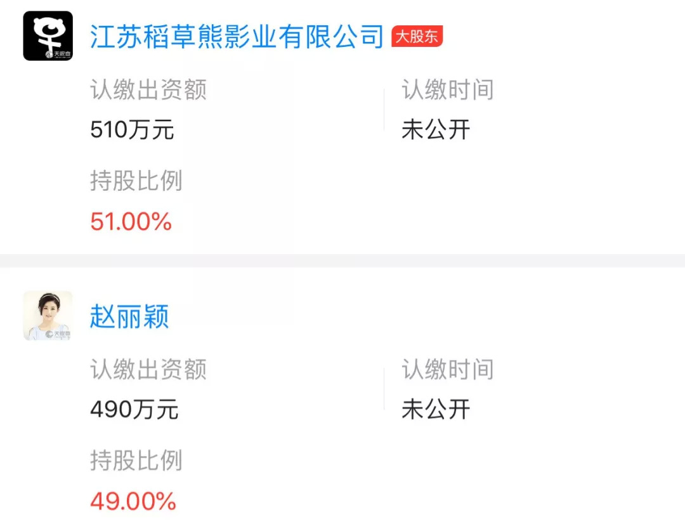Screen dimensions: 685x520
Task: Click 未公开 beside the 510万元 amount
Action: pyautogui.click(x=436, y=130)
